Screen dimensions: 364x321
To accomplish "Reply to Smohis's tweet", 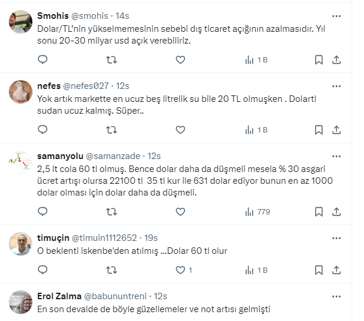I will point(42,59).
